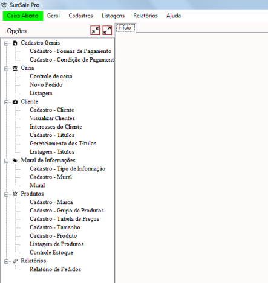Screen dimensions: 268x283
Task: Click the shopping cart icon beside Produtos
Action: 15,194
